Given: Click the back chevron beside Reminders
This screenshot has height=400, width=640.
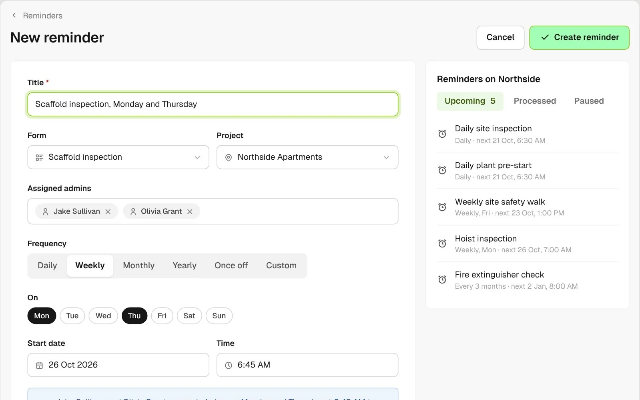Looking at the screenshot, I should point(14,15).
